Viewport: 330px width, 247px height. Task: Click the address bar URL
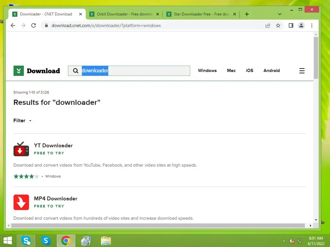[x=106, y=26]
